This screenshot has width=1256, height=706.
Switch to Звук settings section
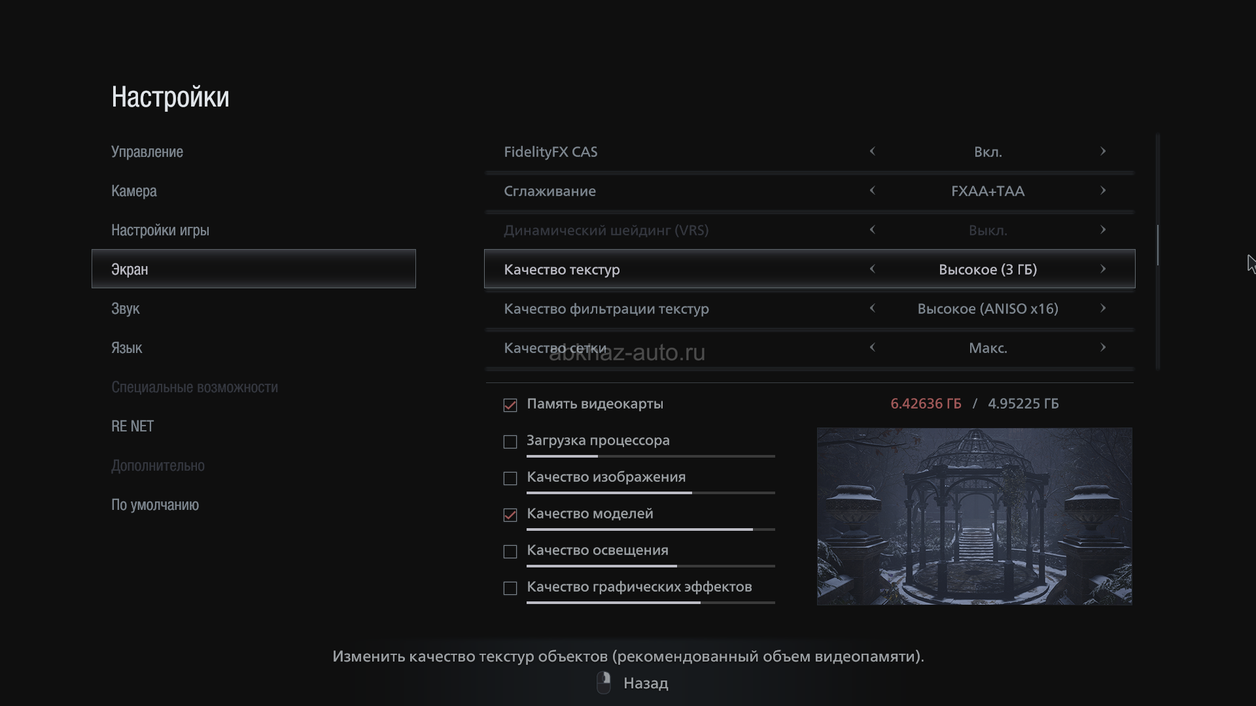[126, 309]
